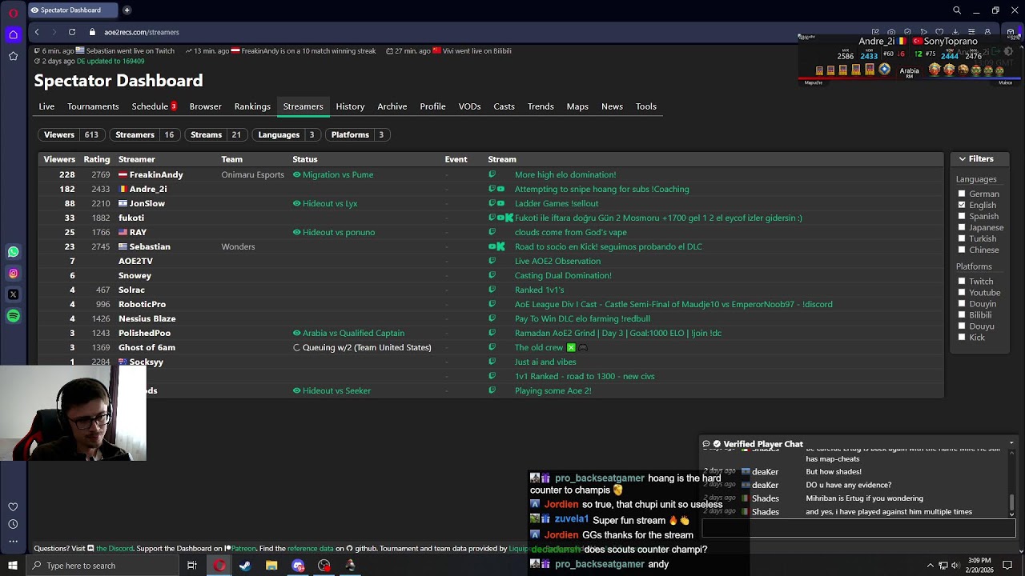This screenshot has width=1025, height=576.
Task: Enable the Chinese language filter
Action: (x=962, y=250)
